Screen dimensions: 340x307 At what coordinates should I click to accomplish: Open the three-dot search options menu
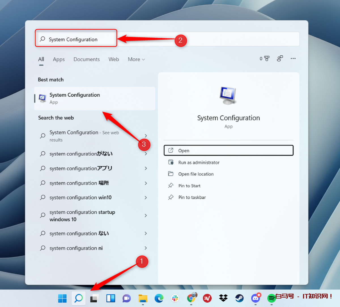[293, 59]
